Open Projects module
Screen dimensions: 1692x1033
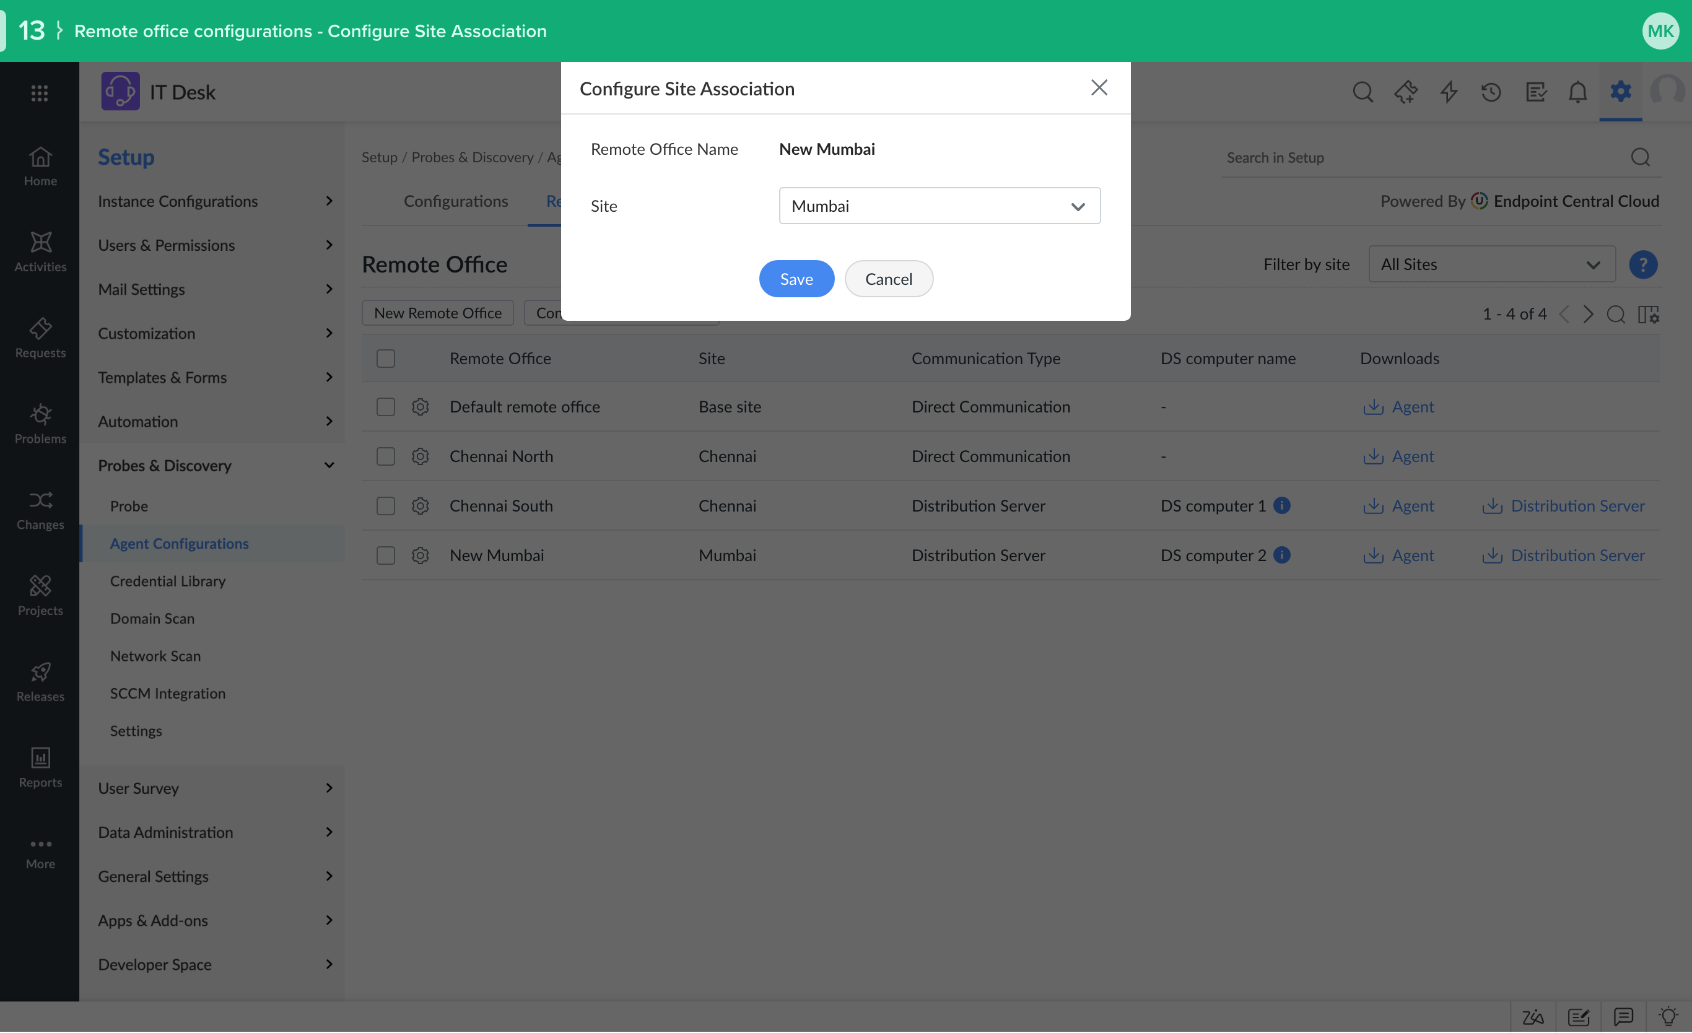point(40,596)
